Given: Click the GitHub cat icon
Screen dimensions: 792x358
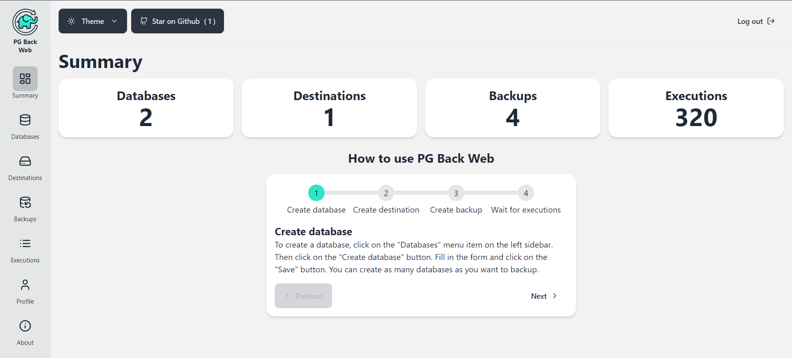Looking at the screenshot, I should click(144, 21).
